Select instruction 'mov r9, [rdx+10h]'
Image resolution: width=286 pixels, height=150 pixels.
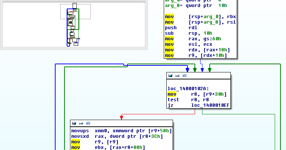click(x=196, y=55)
